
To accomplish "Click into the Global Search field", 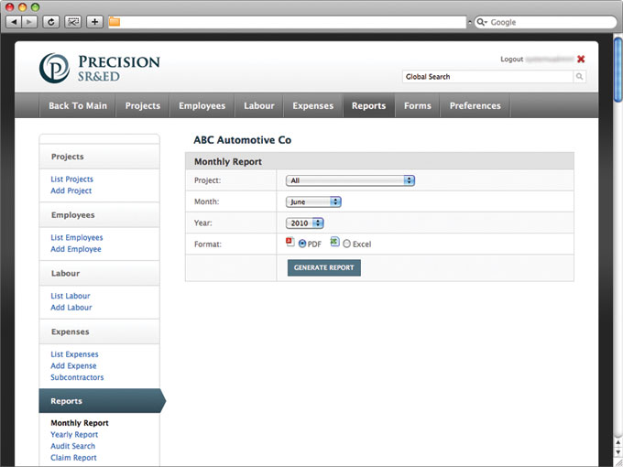I will point(488,77).
